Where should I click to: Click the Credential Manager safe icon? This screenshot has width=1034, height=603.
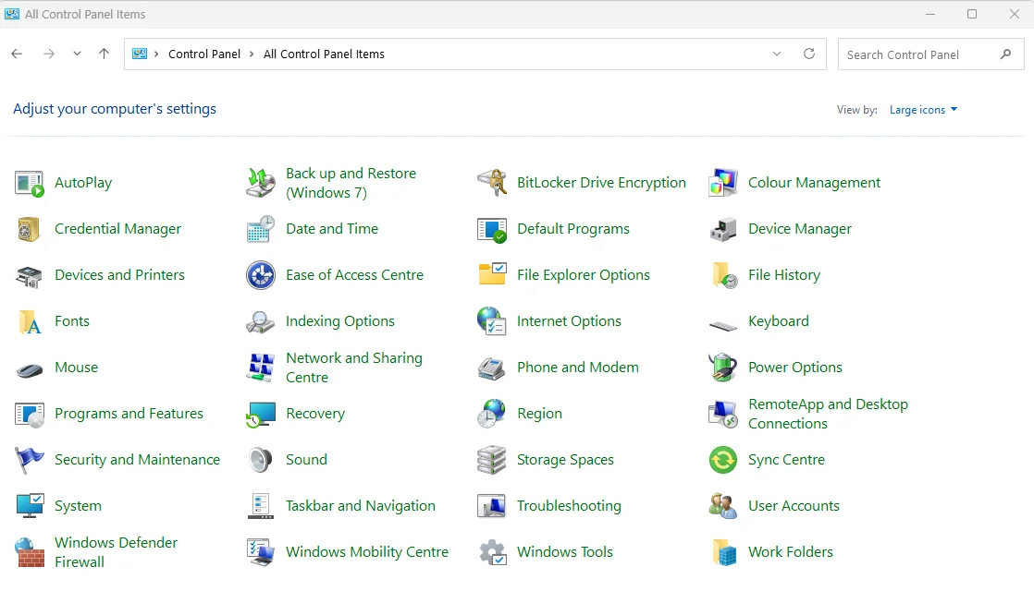29,229
